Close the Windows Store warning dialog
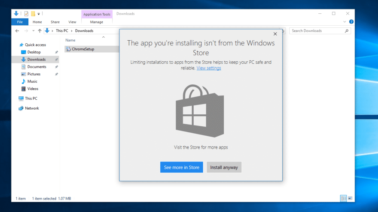The image size is (378, 212). [275, 34]
